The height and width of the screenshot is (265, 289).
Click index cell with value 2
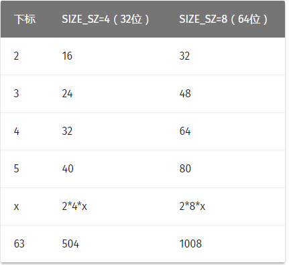pos(16,56)
